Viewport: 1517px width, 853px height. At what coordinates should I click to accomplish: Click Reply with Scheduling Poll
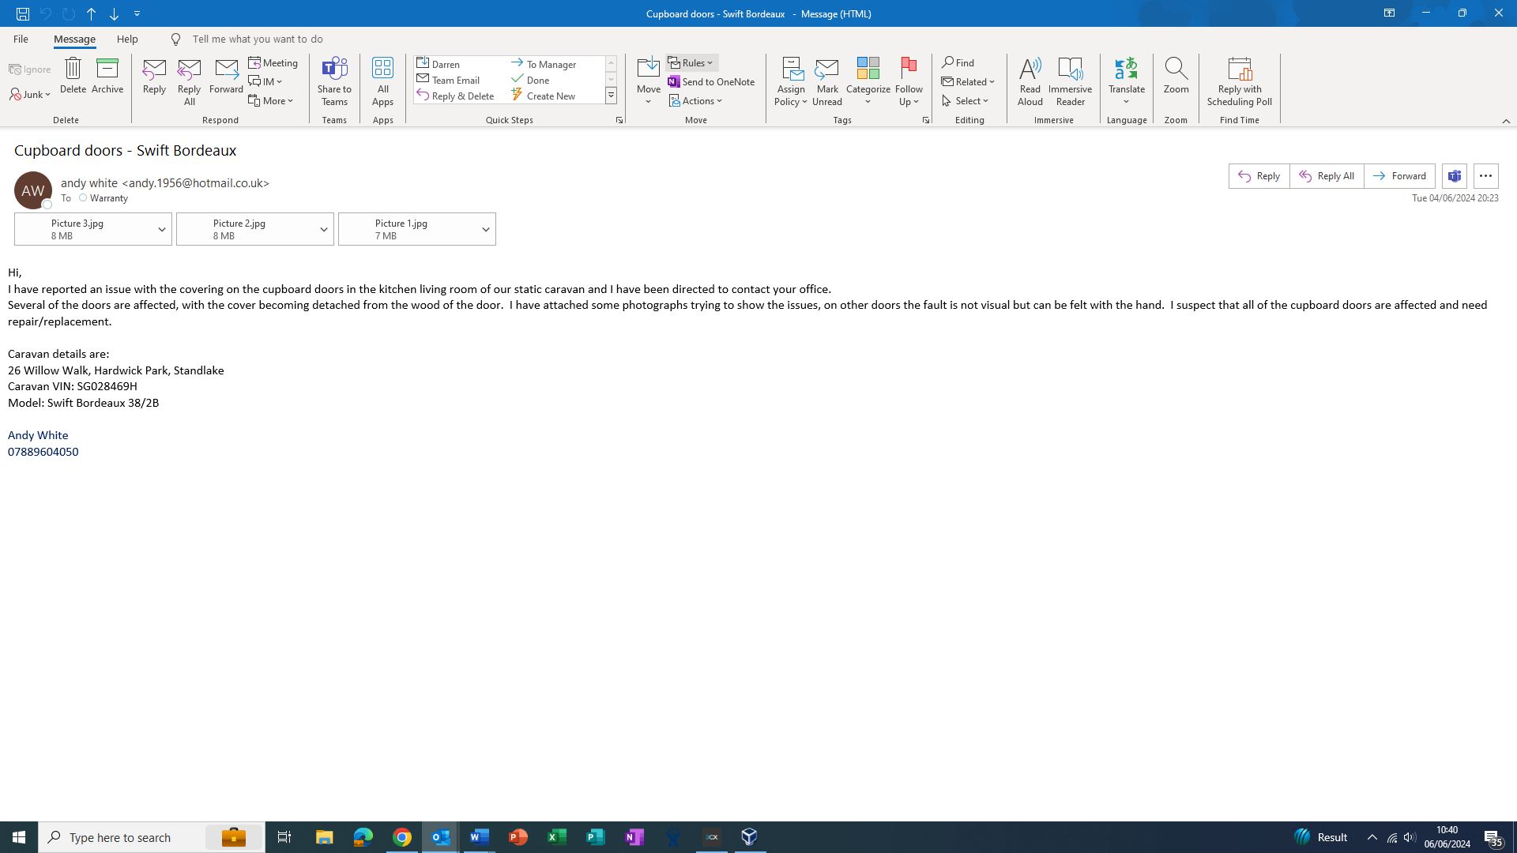click(1239, 81)
